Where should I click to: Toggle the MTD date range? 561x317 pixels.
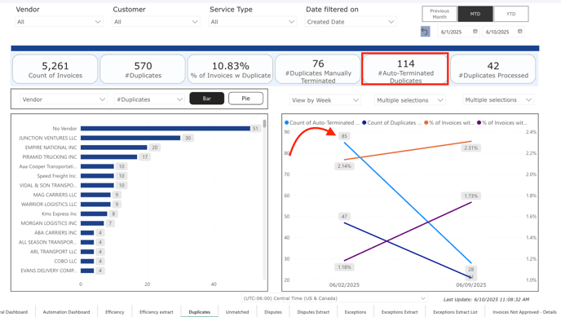tap(475, 14)
